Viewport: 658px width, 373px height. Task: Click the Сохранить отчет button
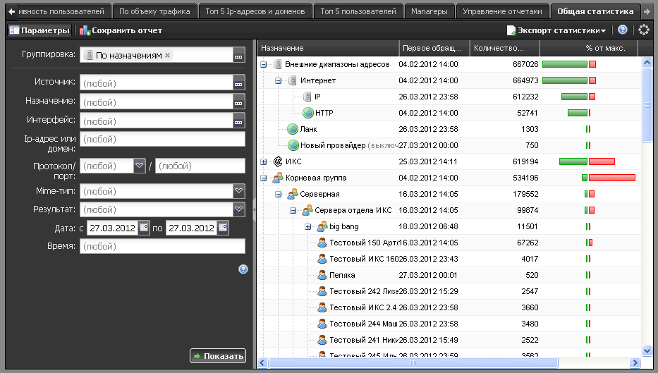[x=121, y=30]
